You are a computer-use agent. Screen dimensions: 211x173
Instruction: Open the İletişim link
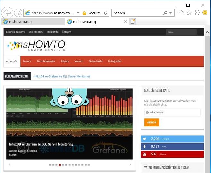[66, 32]
